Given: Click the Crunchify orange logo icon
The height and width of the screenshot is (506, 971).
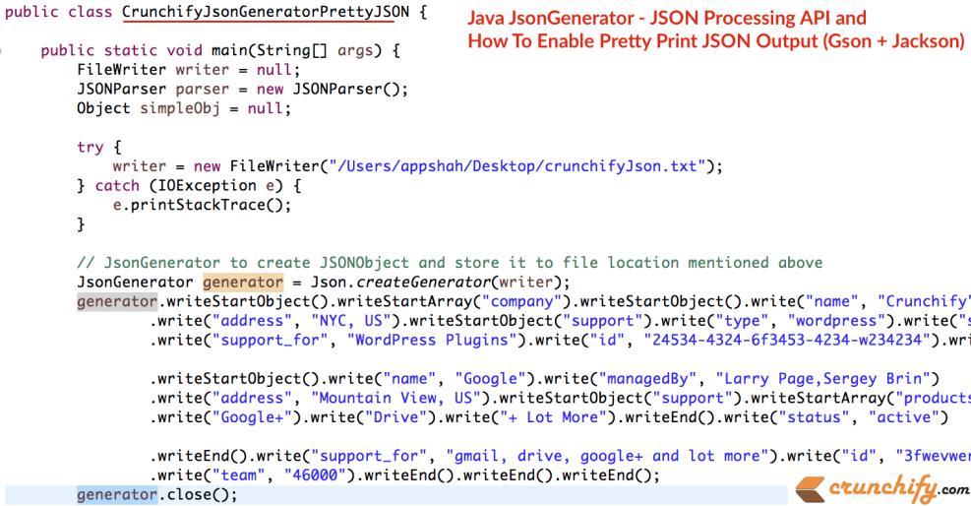Looking at the screenshot, I should click(810, 487).
